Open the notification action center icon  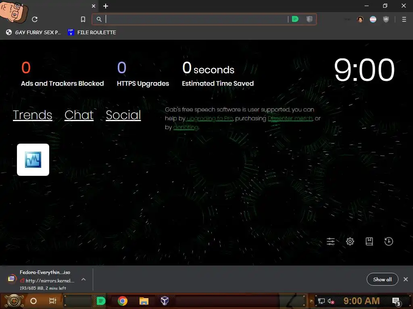coord(396,301)
